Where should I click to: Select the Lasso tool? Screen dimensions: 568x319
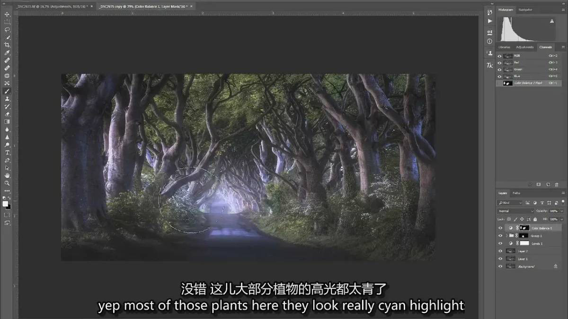pyautogui.click(x=7, y=29)
